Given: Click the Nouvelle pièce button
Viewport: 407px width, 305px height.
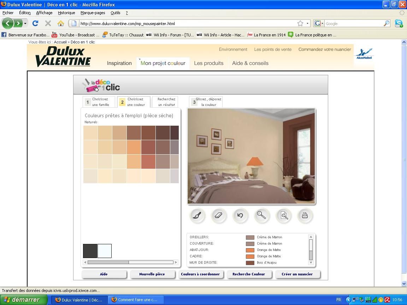Looking at the screenshot, I should click(x=152, y=274).
